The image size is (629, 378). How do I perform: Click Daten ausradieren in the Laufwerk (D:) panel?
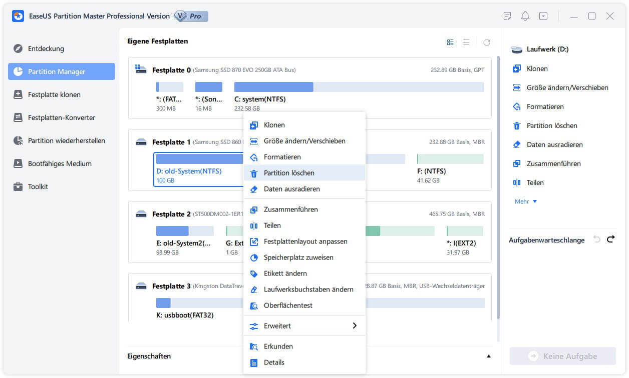point(547,144)
